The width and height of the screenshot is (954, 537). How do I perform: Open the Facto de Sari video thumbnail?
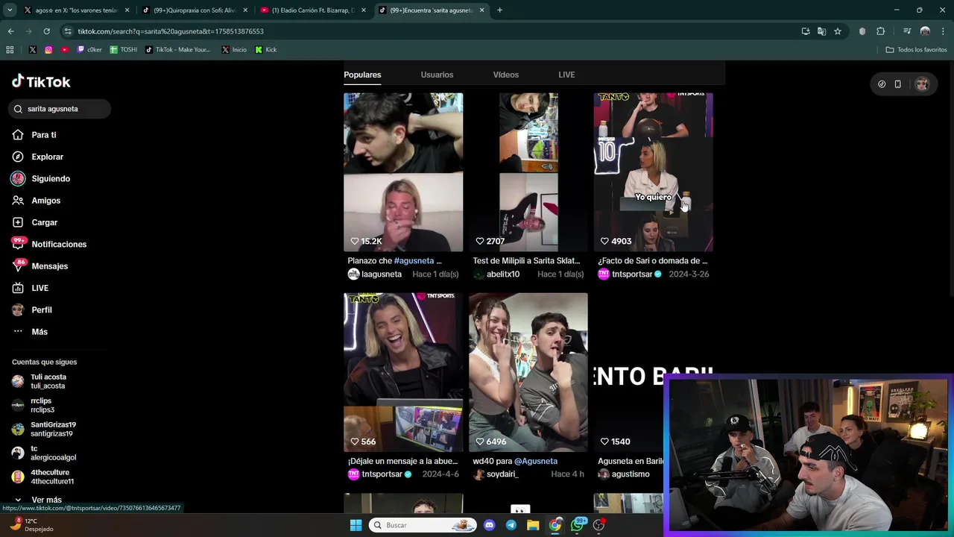click(654, 172)
